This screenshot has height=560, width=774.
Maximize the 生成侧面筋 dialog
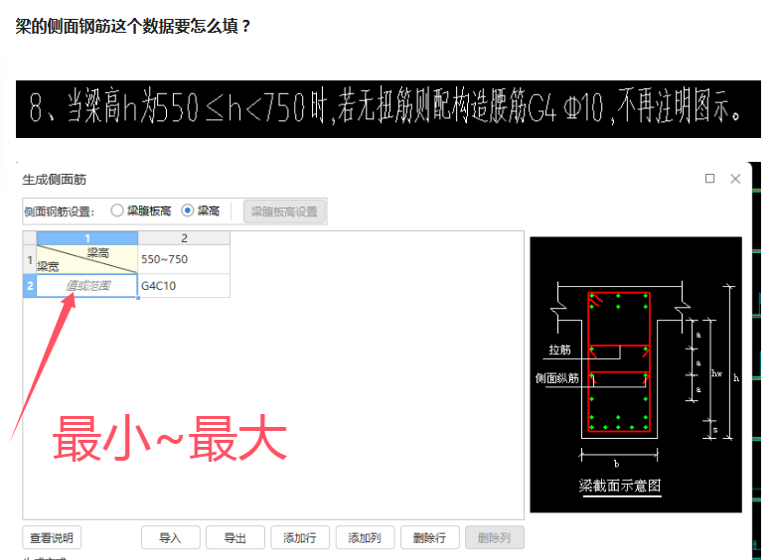click(x=709, y=179)
